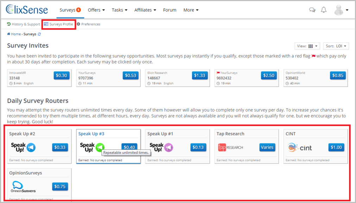356x203 pixels.
Task: Open the account dropdown arrow
Action: pos(347,10)
